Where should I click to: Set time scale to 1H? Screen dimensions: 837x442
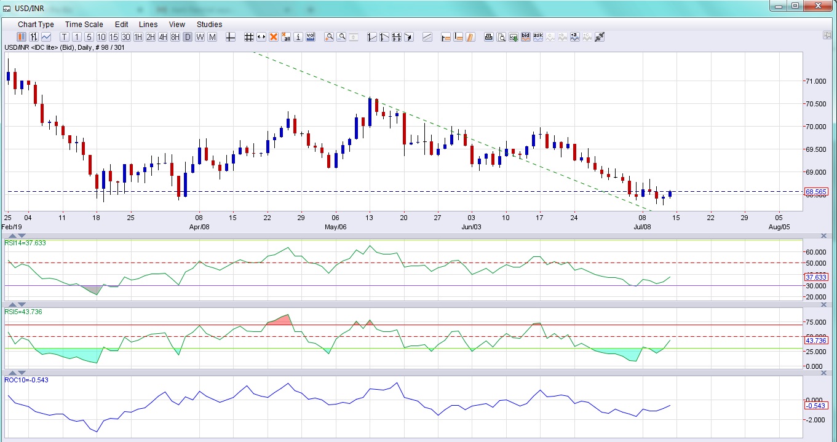pos(138,37)
